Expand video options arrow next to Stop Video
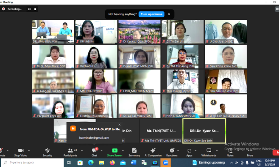The height and width of the screenshot is (167, 279). tap(29, 151)
